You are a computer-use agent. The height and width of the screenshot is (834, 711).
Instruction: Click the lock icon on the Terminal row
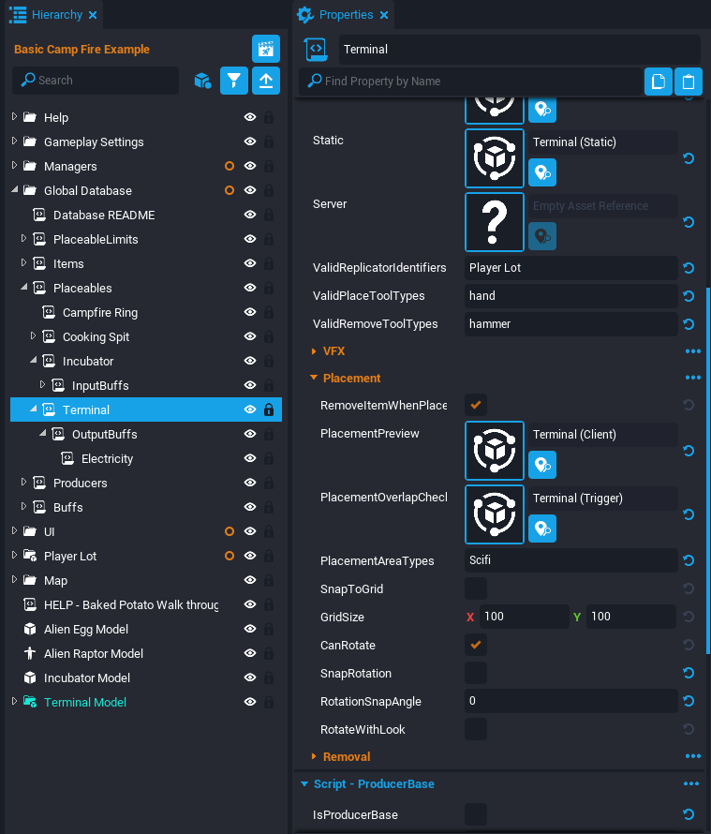click(x=269, y=410)
